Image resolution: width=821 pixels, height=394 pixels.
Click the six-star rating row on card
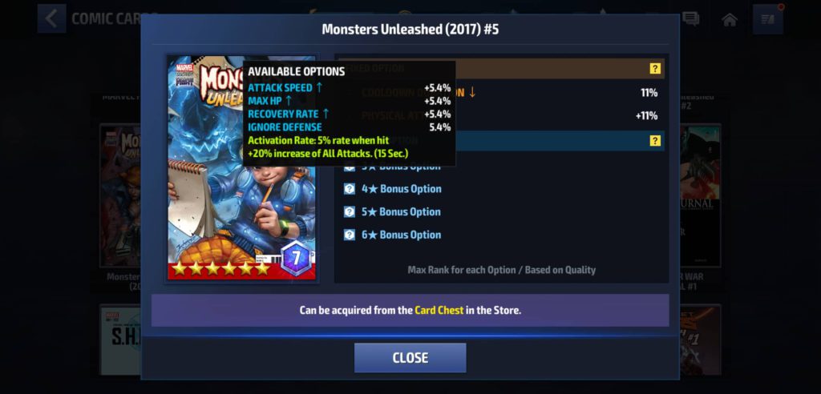point(220,268)
